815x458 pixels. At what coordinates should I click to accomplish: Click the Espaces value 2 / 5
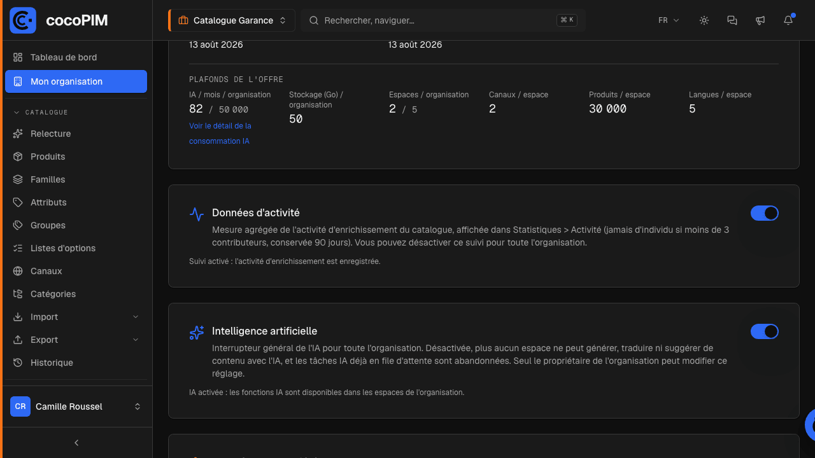click(403, 109)
